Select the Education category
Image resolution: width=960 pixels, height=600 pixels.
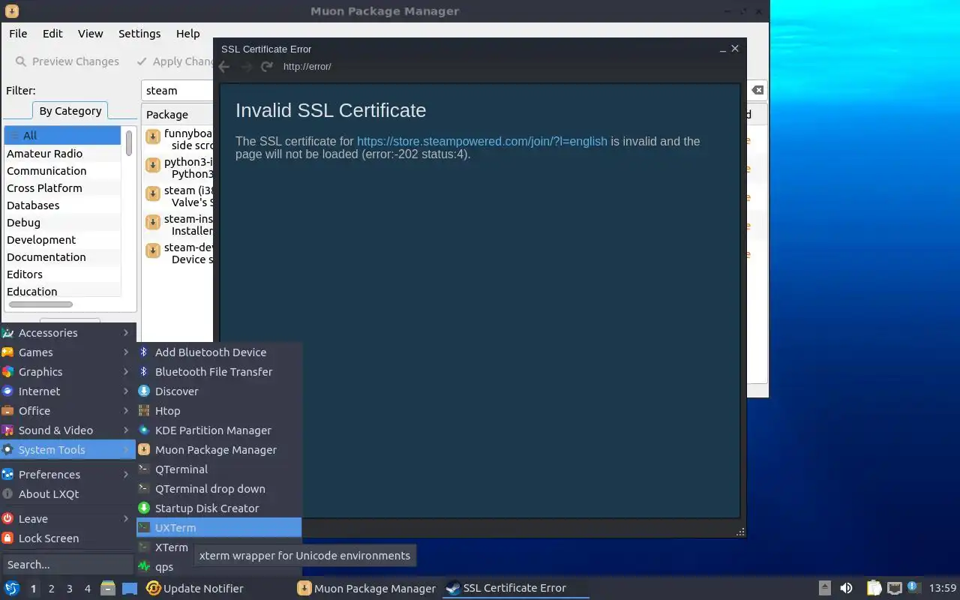click(63, 291)
